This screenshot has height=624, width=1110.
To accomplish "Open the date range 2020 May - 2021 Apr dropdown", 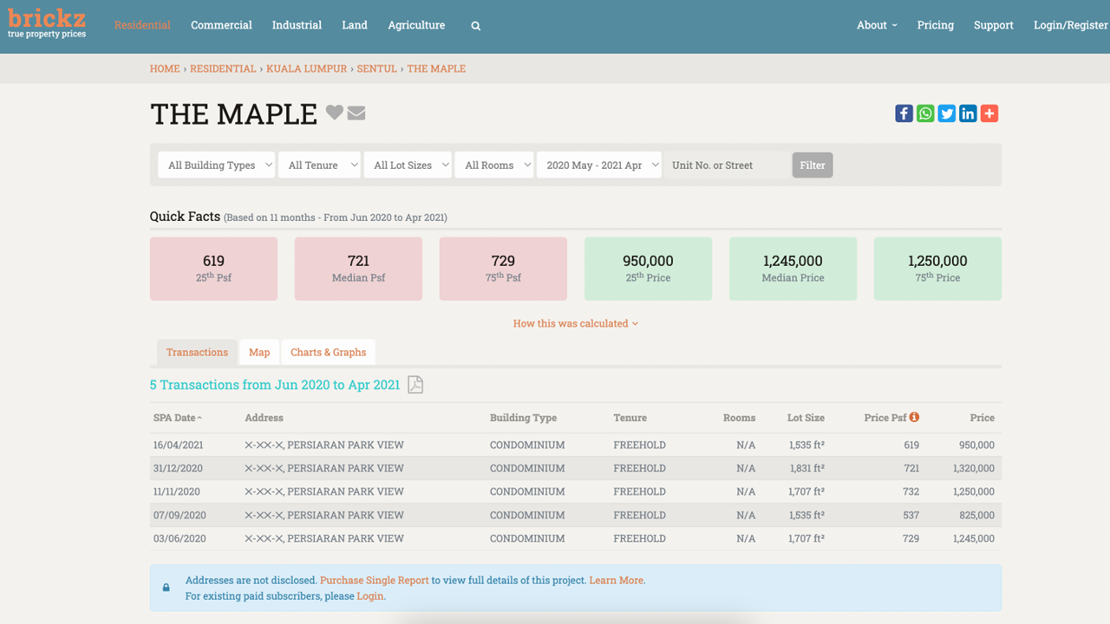I will (598, 165).
